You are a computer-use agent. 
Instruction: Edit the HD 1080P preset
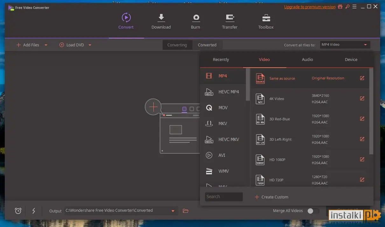coord(362,159)
